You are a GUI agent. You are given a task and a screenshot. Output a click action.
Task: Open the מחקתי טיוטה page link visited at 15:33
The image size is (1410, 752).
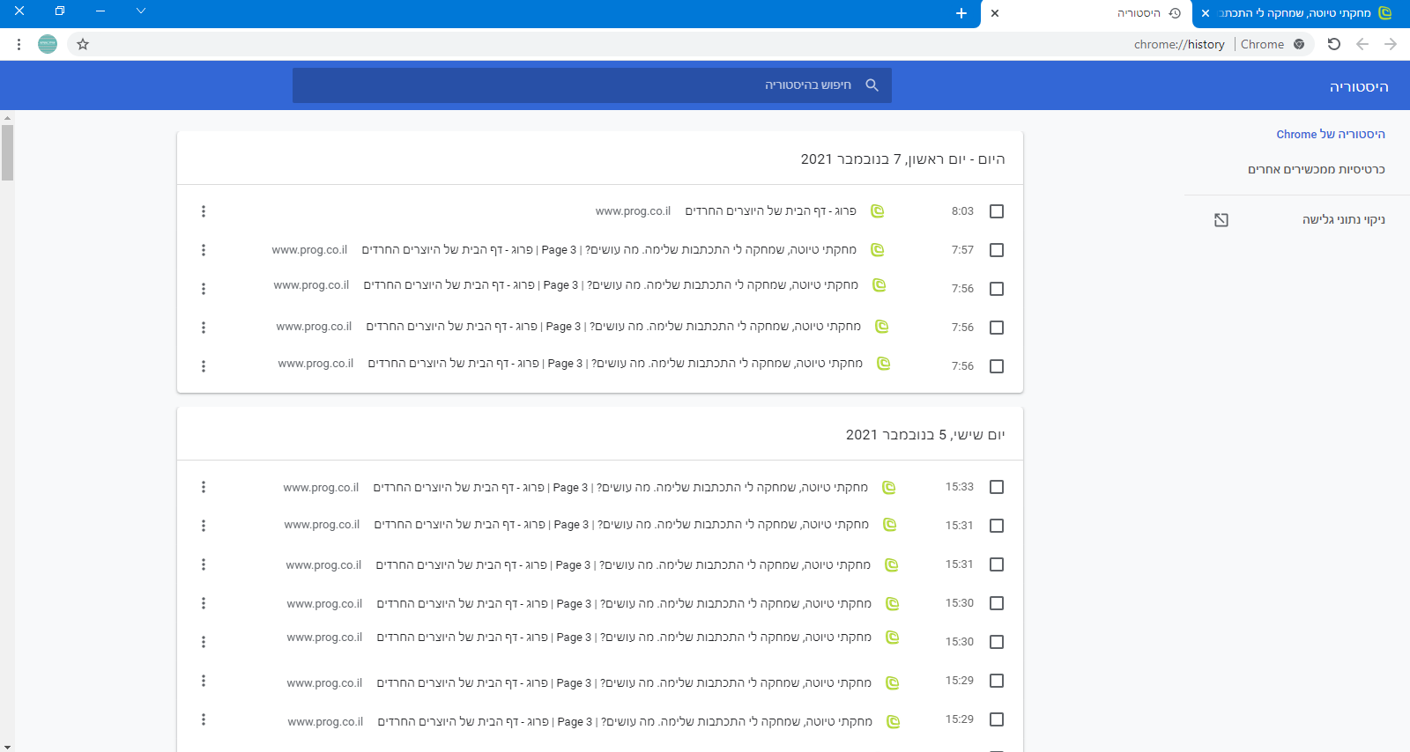pyautogui.click(x=620, y=487)
